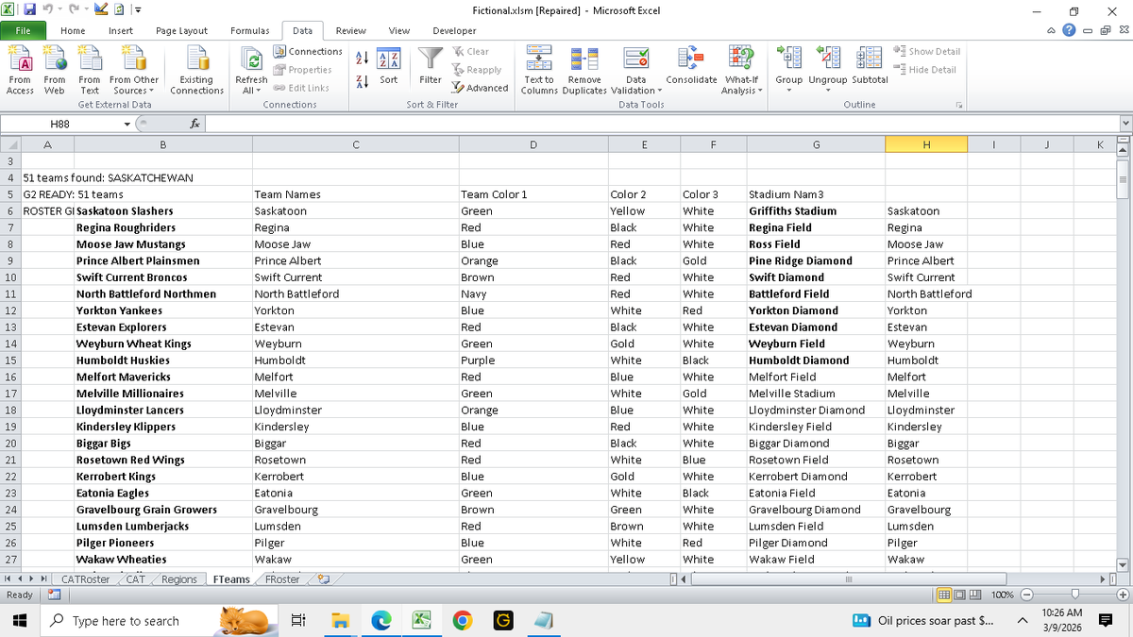The height and width of the screenshot is (637, 1133).
Task: Open Data Validation dropdown
Action: [x=636, y=86]
